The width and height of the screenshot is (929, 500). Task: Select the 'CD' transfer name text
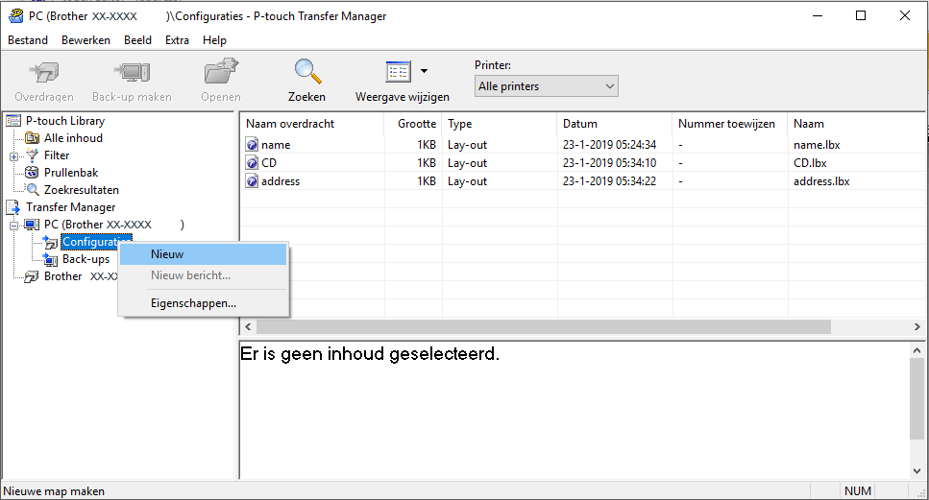[x=269, y=163]
